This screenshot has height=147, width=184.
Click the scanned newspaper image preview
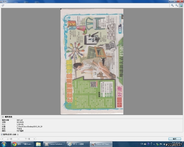coord(92,61)
